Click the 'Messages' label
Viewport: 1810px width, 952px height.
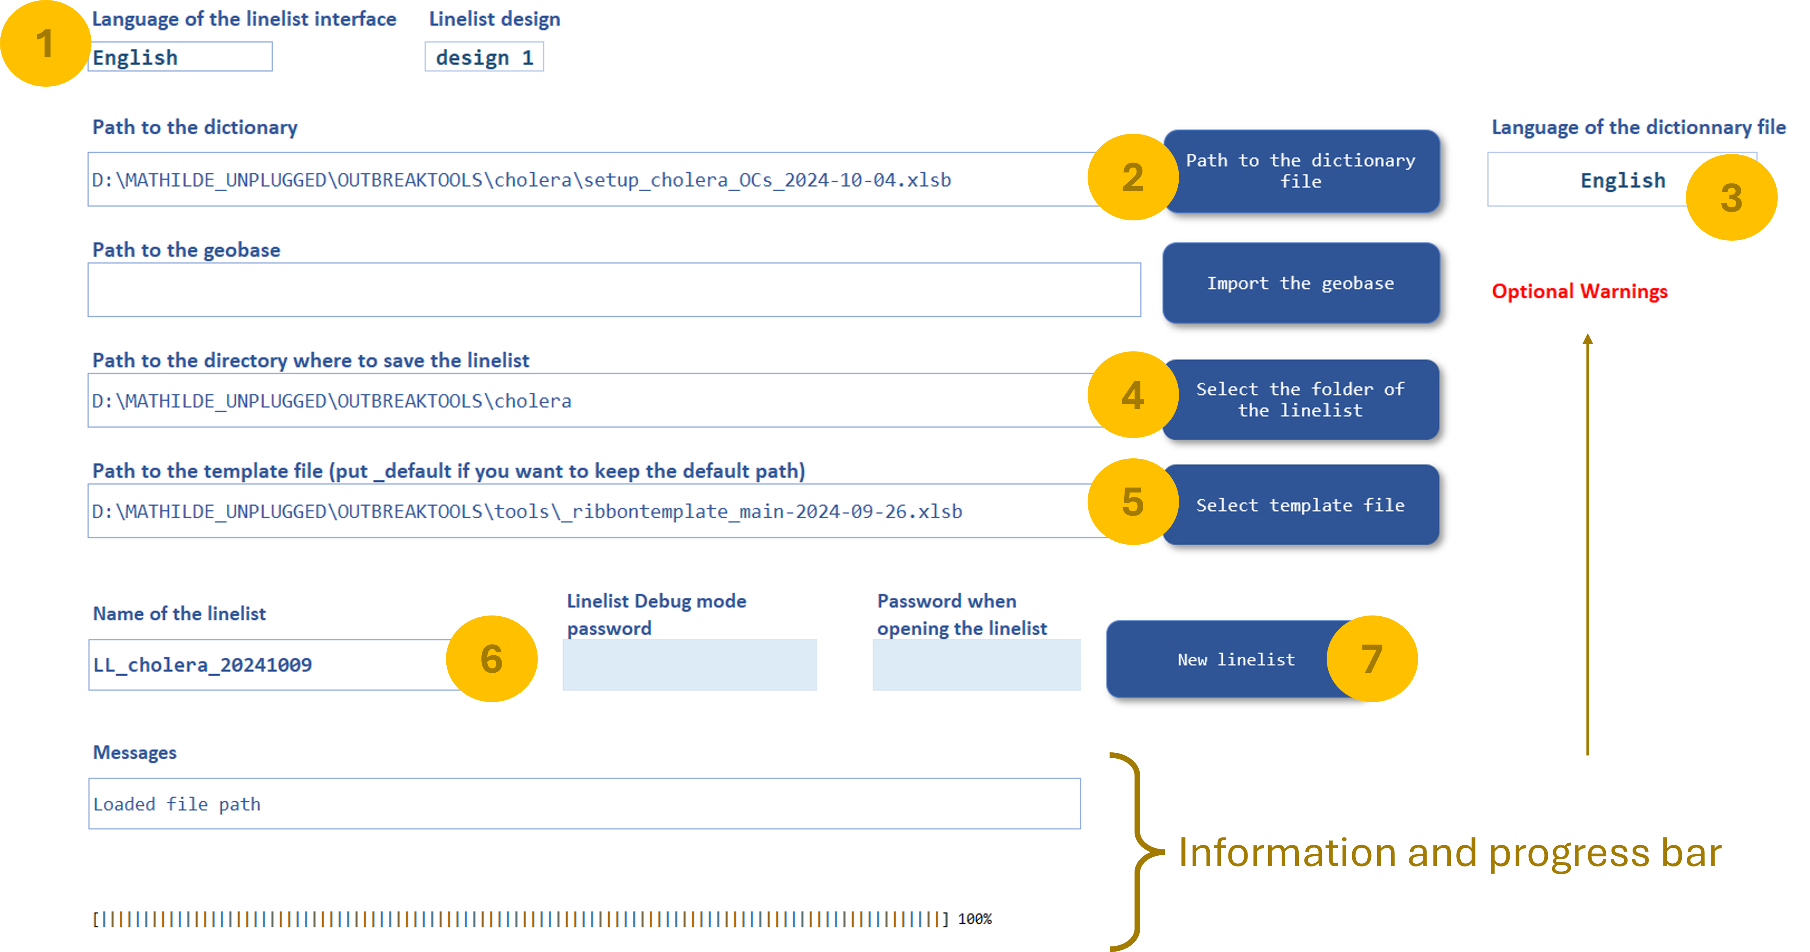coord(135,752)
